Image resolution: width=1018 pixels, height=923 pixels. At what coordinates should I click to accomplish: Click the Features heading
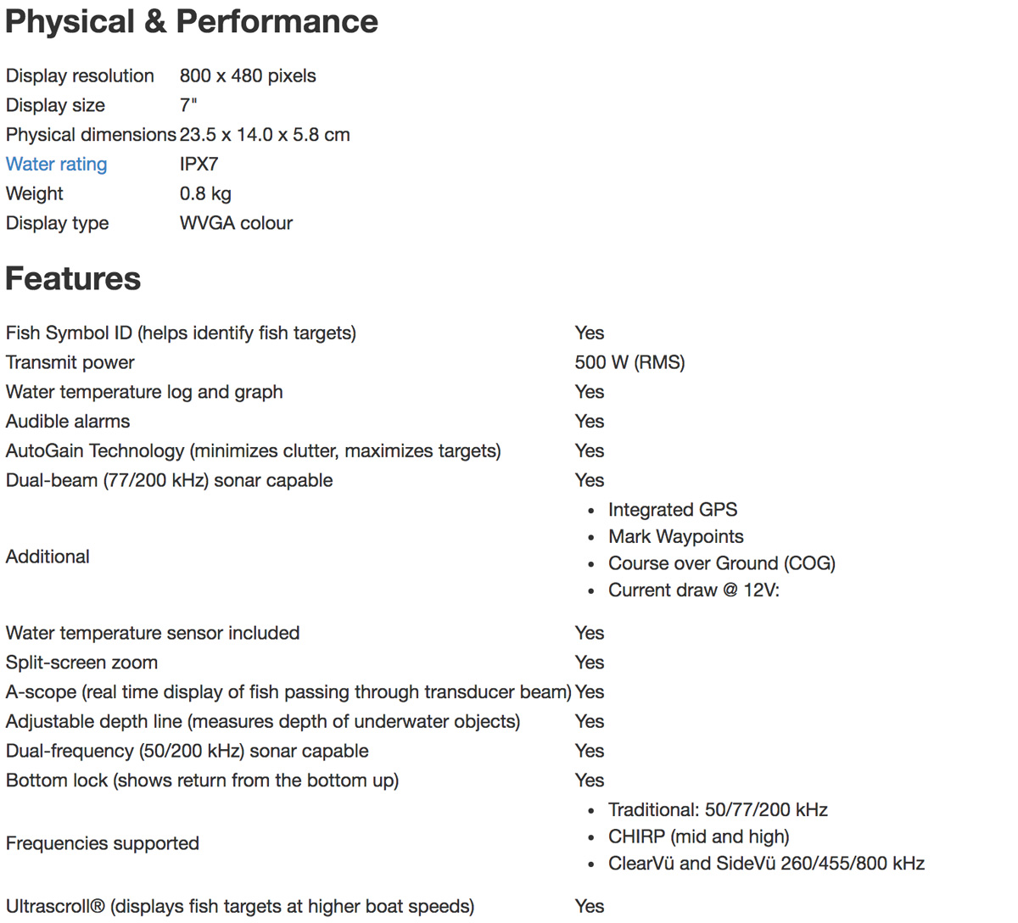(x=73, y=279)
